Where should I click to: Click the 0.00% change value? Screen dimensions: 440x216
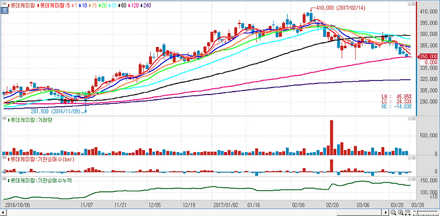[x=432, y=62]
